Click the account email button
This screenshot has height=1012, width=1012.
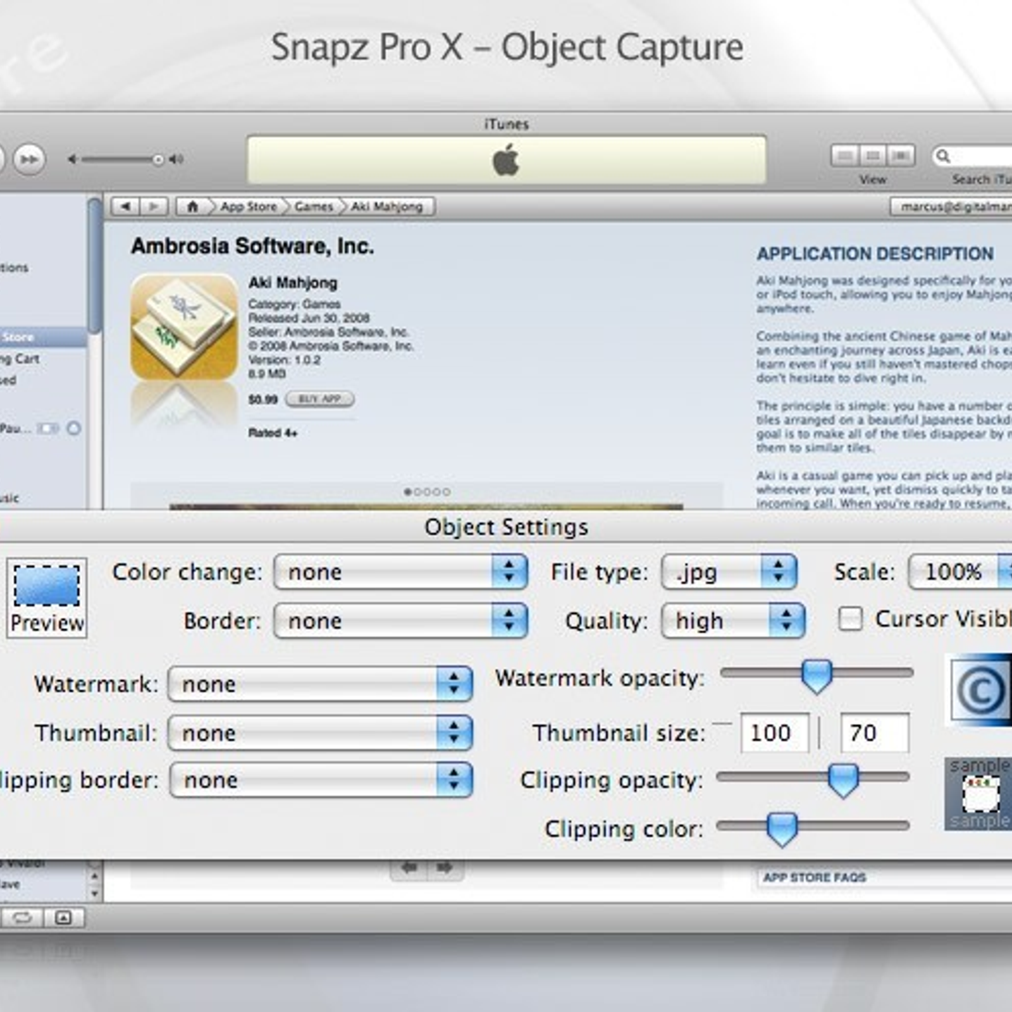[951, 206]
